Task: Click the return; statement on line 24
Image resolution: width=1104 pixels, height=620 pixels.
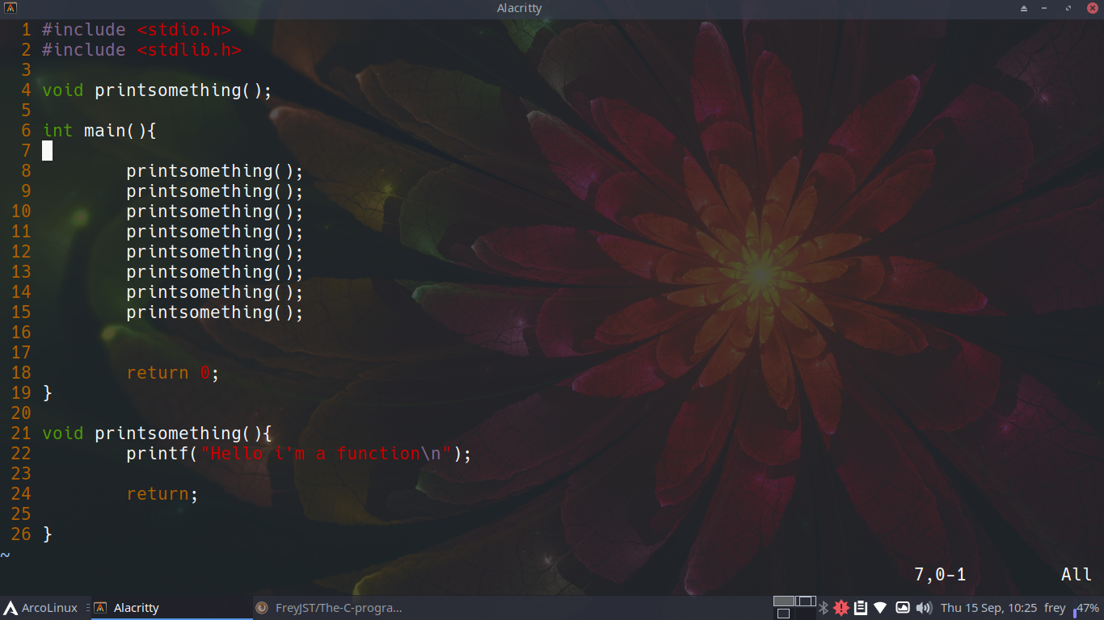Action: 162,494
